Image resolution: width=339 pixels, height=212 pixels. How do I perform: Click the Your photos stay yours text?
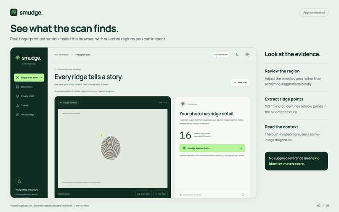27,190
